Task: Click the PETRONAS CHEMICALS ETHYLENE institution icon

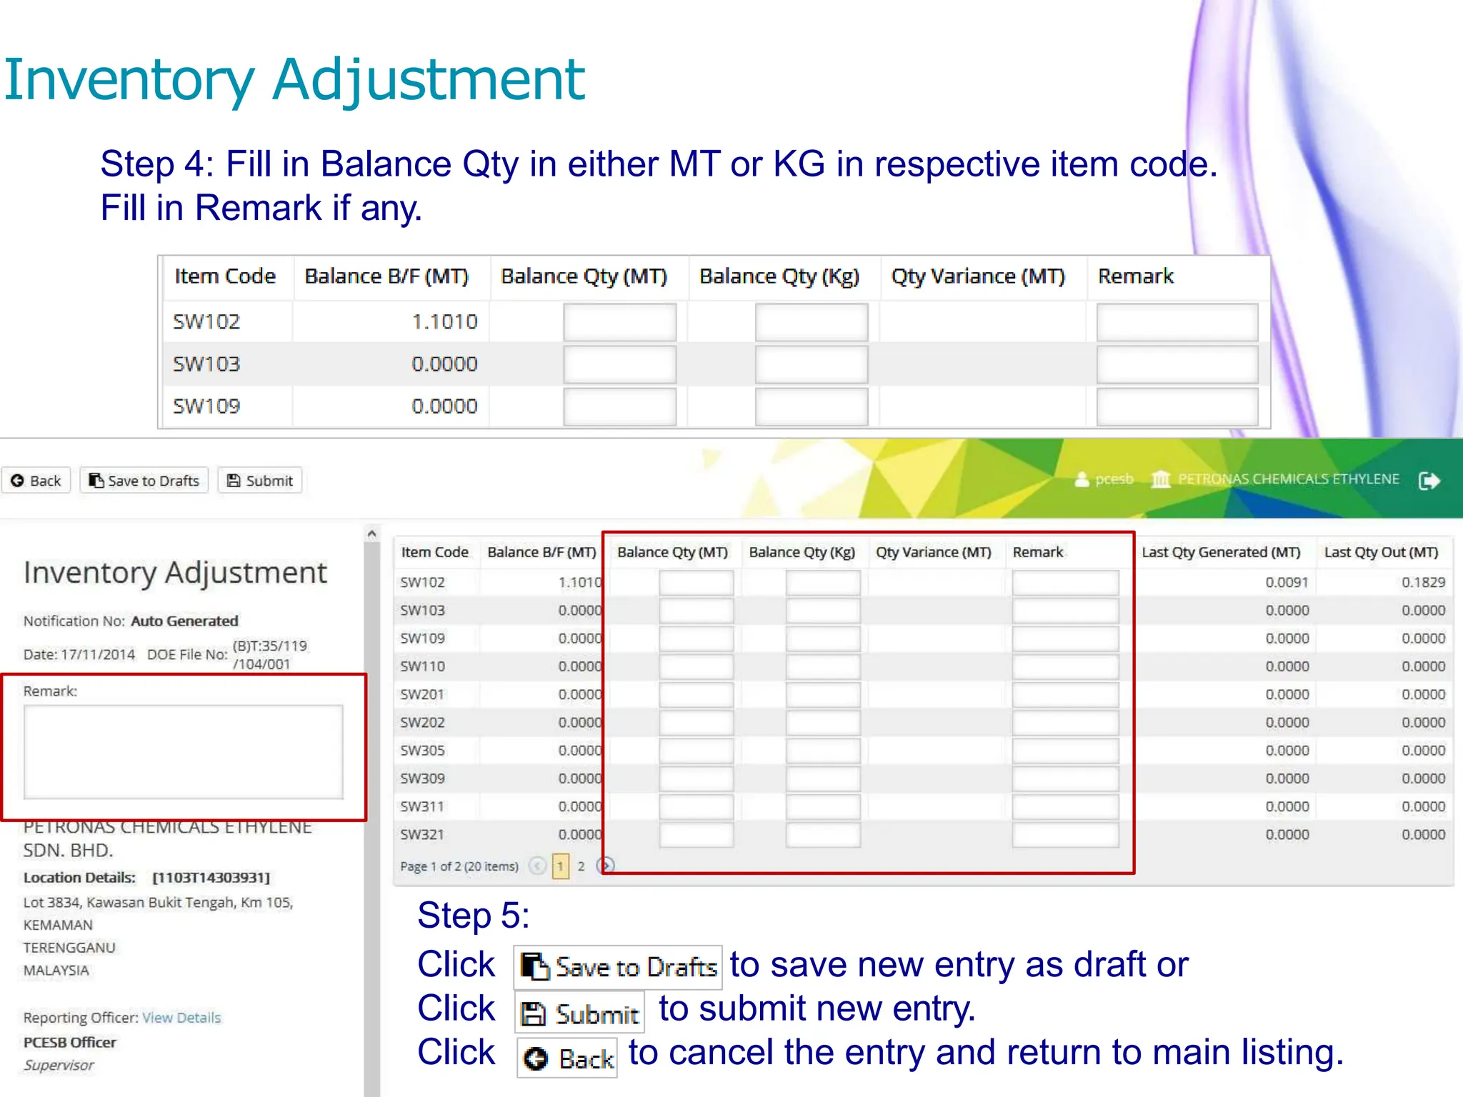Action: (1161, 479)
